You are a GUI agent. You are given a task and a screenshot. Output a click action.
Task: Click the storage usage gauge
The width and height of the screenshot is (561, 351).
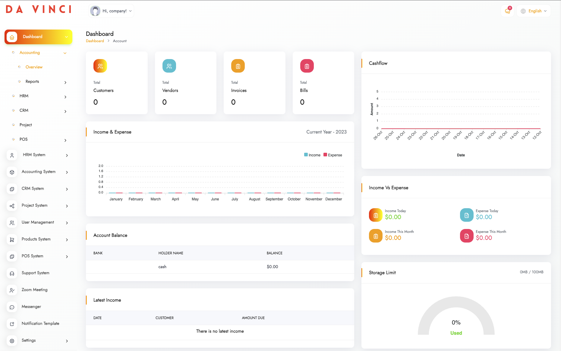(x=456, y=316)
